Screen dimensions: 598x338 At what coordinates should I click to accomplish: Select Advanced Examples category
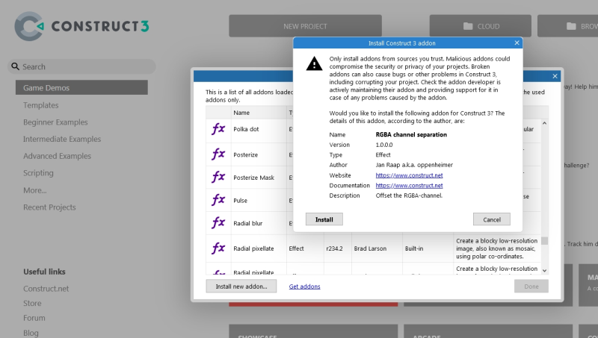point(57,156)
